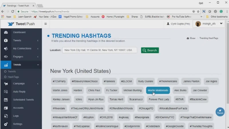This screenshot has width=229, height=129.
Task: Select the #IfSlaveryWasAChoice hashtag
Action: pyautogui.click(x=85, y=81)
